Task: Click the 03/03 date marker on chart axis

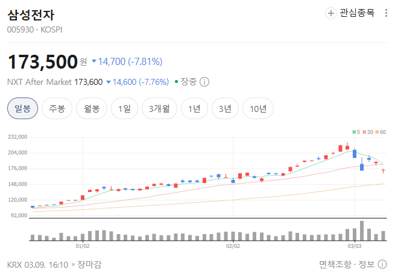Action: [355, 246]
